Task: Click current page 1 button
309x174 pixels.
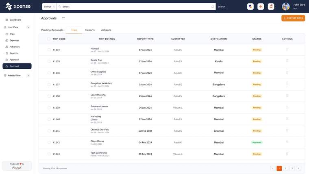Action: pos(279,168)
